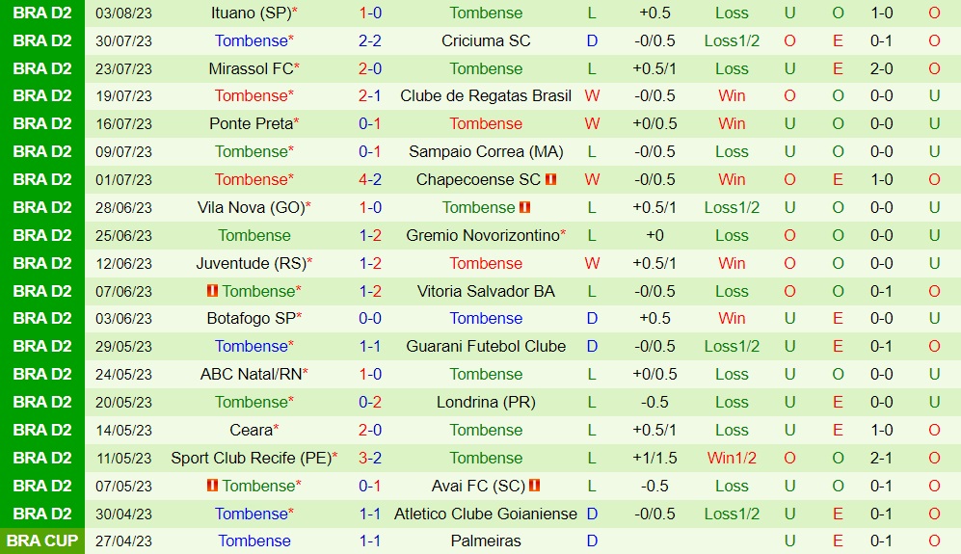Open Clube de Regatas Brasil team link
The height and width of the screenshot is (554, 961).
coord(486,96)
